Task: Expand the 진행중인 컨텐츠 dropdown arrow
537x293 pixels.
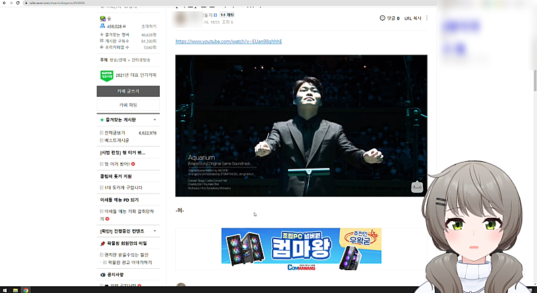Action: 155,231
